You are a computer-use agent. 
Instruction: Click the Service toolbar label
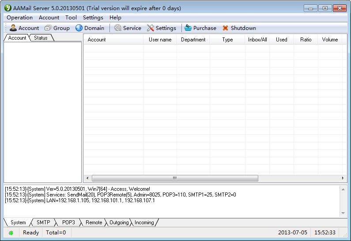(x=132, y=28)
